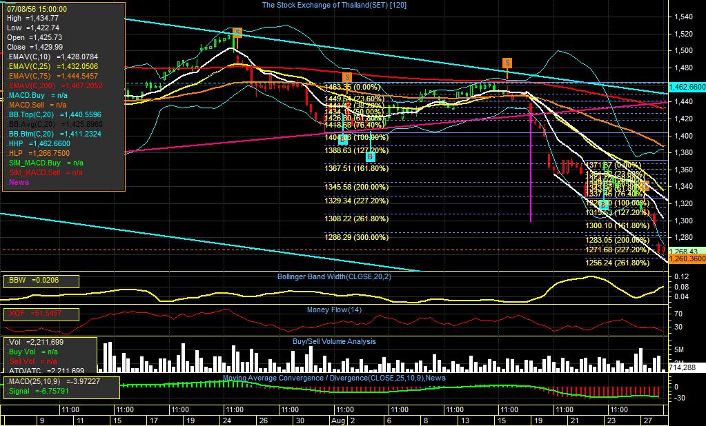Click the 1283.05 (200.00%) Fibonacci level
The image size is (706, 426).
tap(617, 240)
